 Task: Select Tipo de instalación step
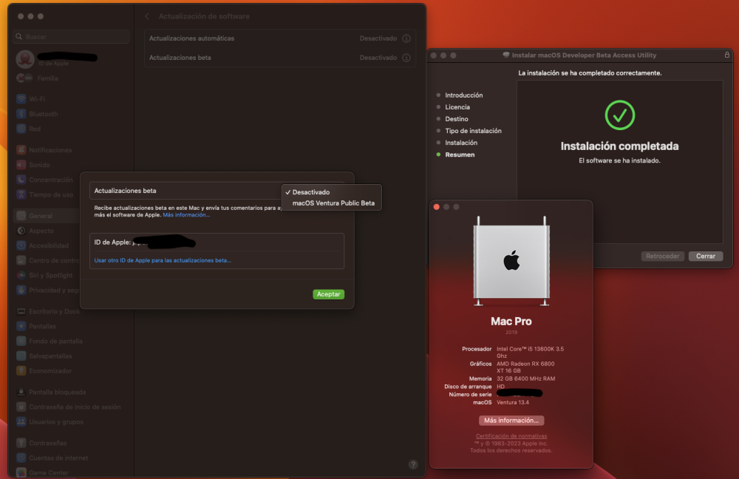473,131
